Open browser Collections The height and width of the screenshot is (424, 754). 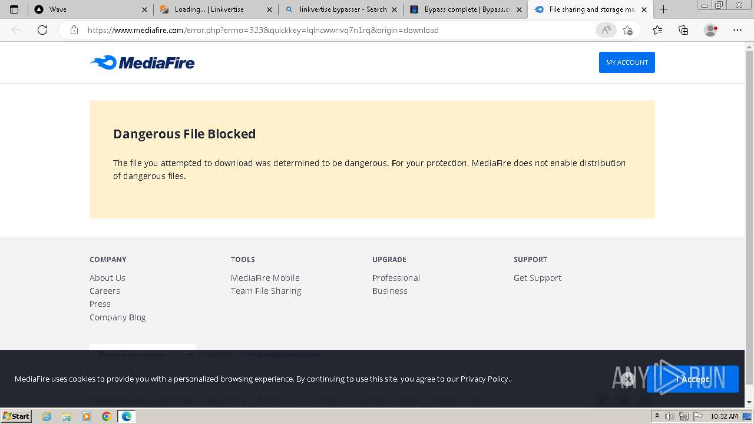click(x=683, y=30)
